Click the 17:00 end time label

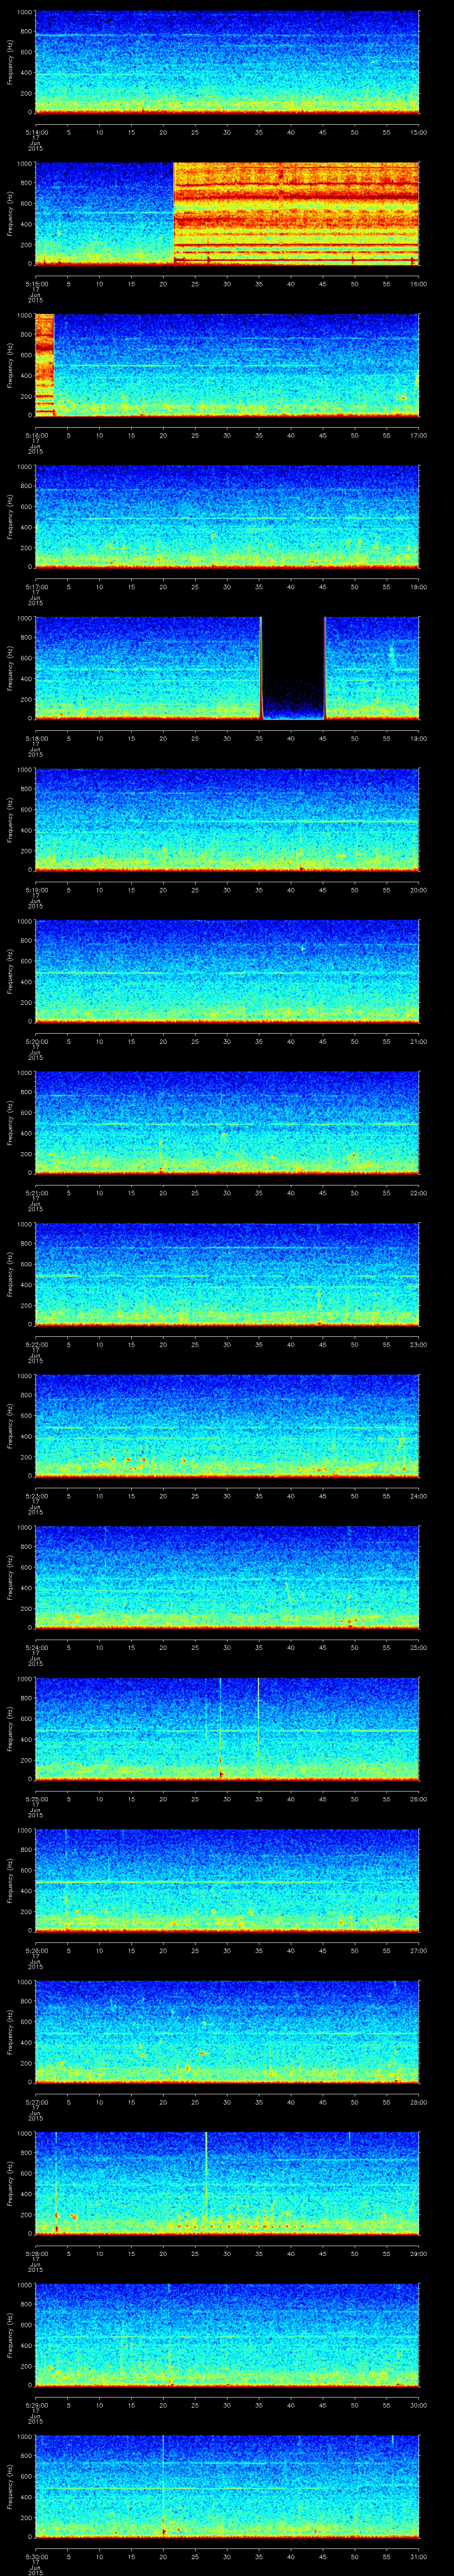[x=418, y=435]
